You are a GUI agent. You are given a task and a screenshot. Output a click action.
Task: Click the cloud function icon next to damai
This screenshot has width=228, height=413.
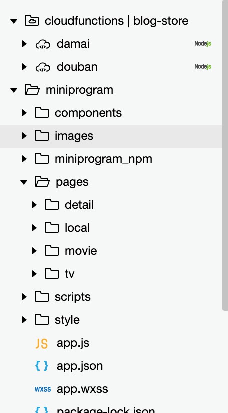click(x=43, y=44)
